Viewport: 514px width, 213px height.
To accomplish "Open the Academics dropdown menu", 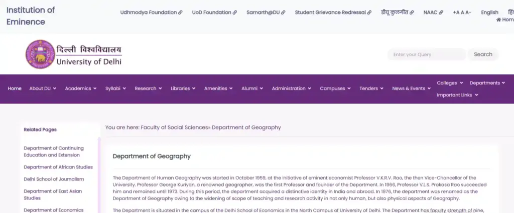I will [81, 88].
